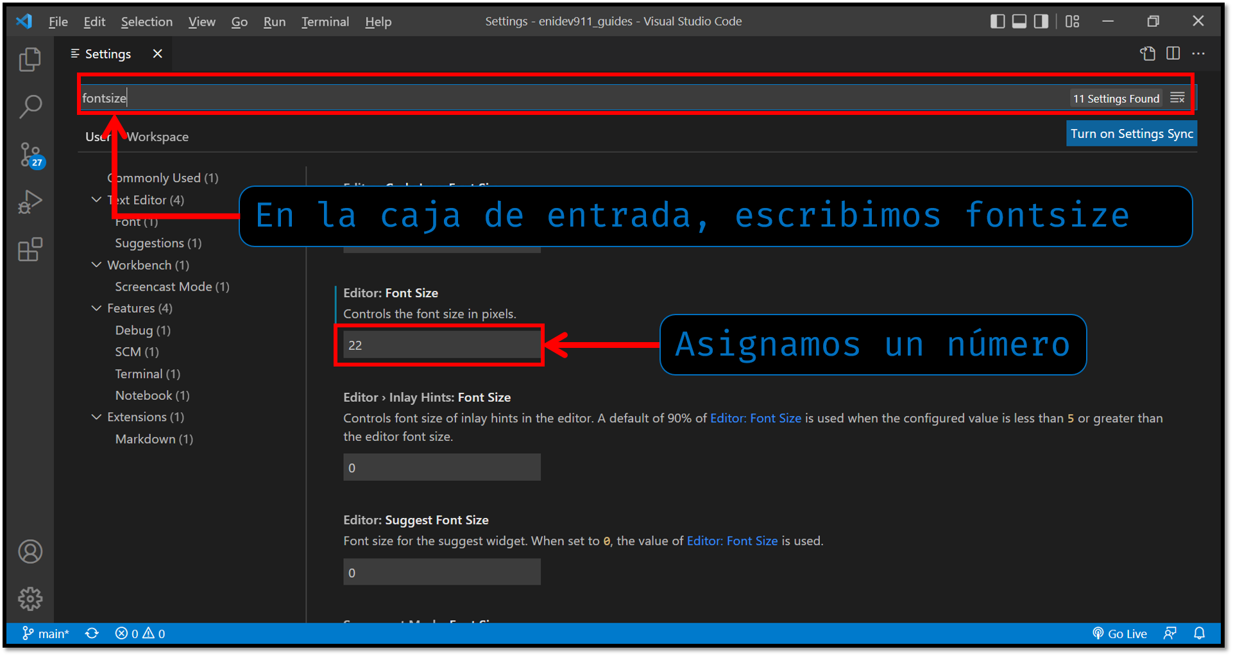Open More Actions ellipsis menu

click(1198, 54)
